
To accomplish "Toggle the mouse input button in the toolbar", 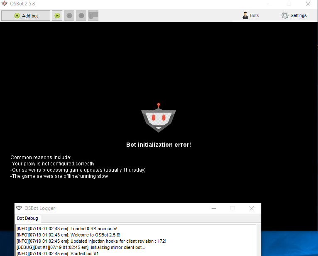I will coord(93,16).
